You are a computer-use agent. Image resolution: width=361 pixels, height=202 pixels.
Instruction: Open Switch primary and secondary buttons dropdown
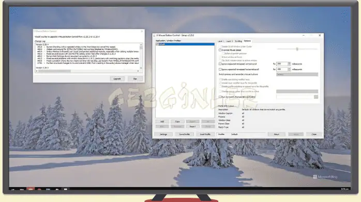297,74
